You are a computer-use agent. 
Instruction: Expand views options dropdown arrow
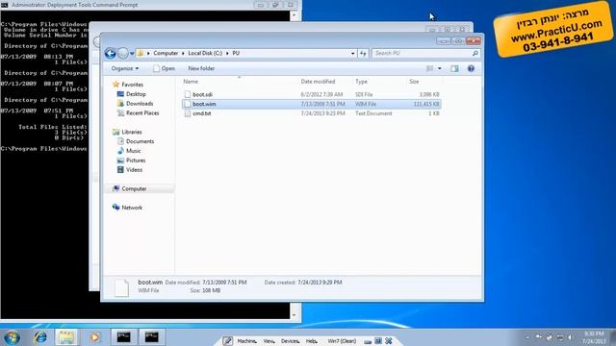coord(440,68)
